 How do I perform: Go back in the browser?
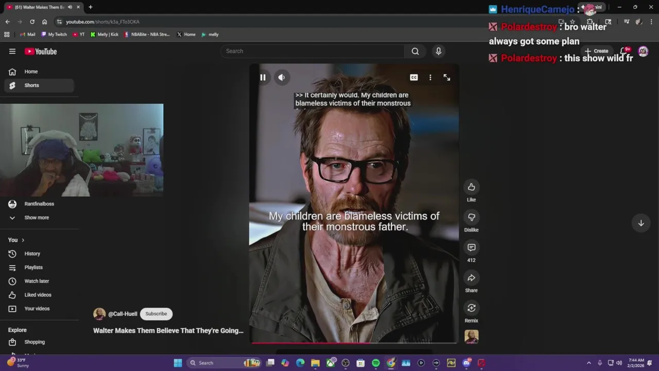(x=7, y=22)
